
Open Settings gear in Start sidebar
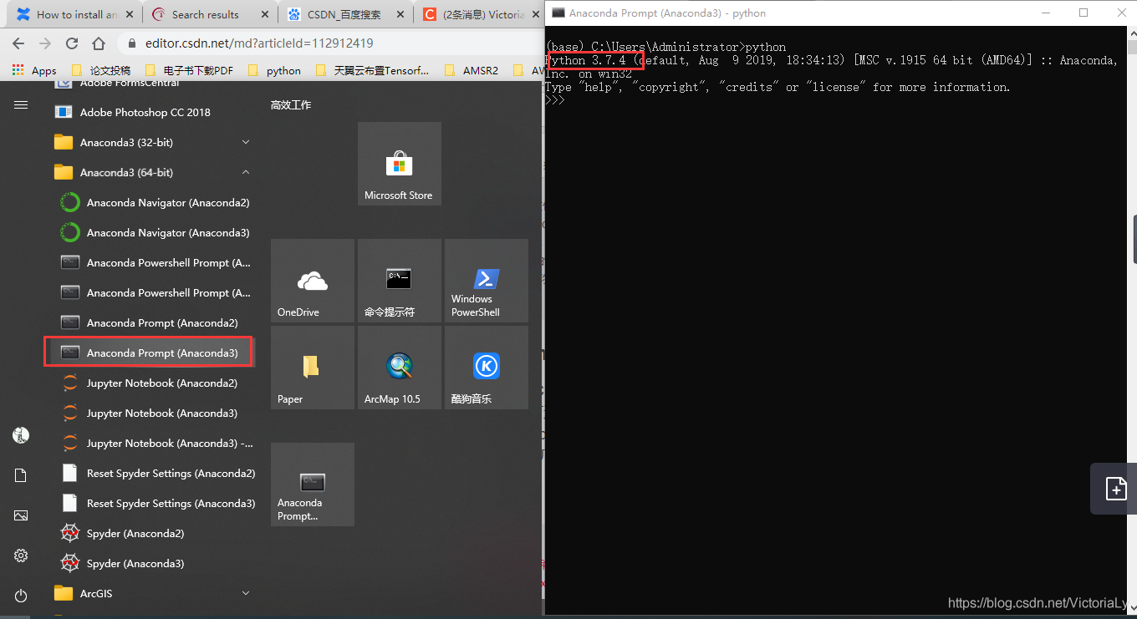[x=21, y=556]
